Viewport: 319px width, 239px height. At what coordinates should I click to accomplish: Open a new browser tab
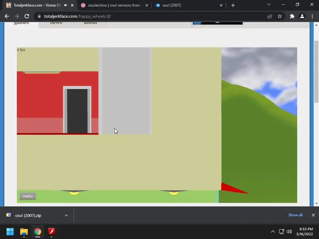point(233,5)
